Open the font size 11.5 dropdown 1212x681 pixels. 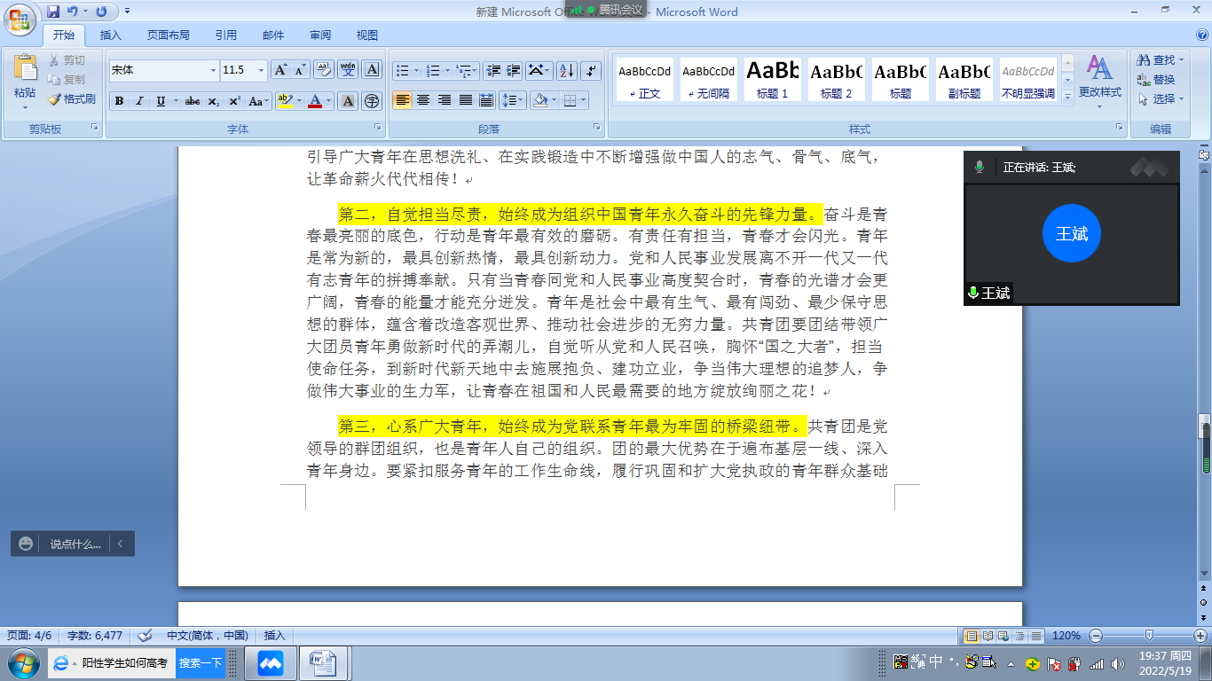coord(261,70)
